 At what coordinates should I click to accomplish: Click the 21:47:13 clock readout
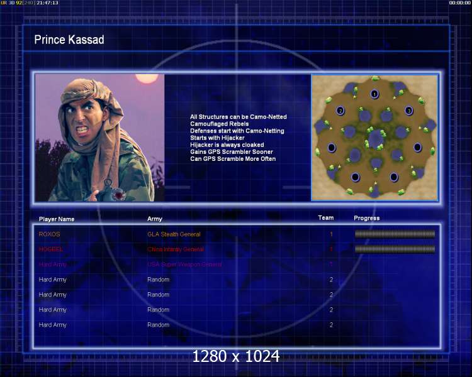tap(47, 3)
